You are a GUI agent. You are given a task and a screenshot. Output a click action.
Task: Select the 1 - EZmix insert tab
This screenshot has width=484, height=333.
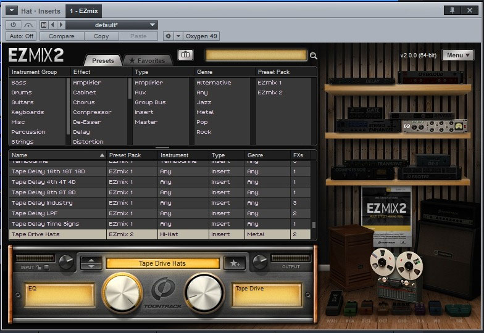tap(84, 11)
